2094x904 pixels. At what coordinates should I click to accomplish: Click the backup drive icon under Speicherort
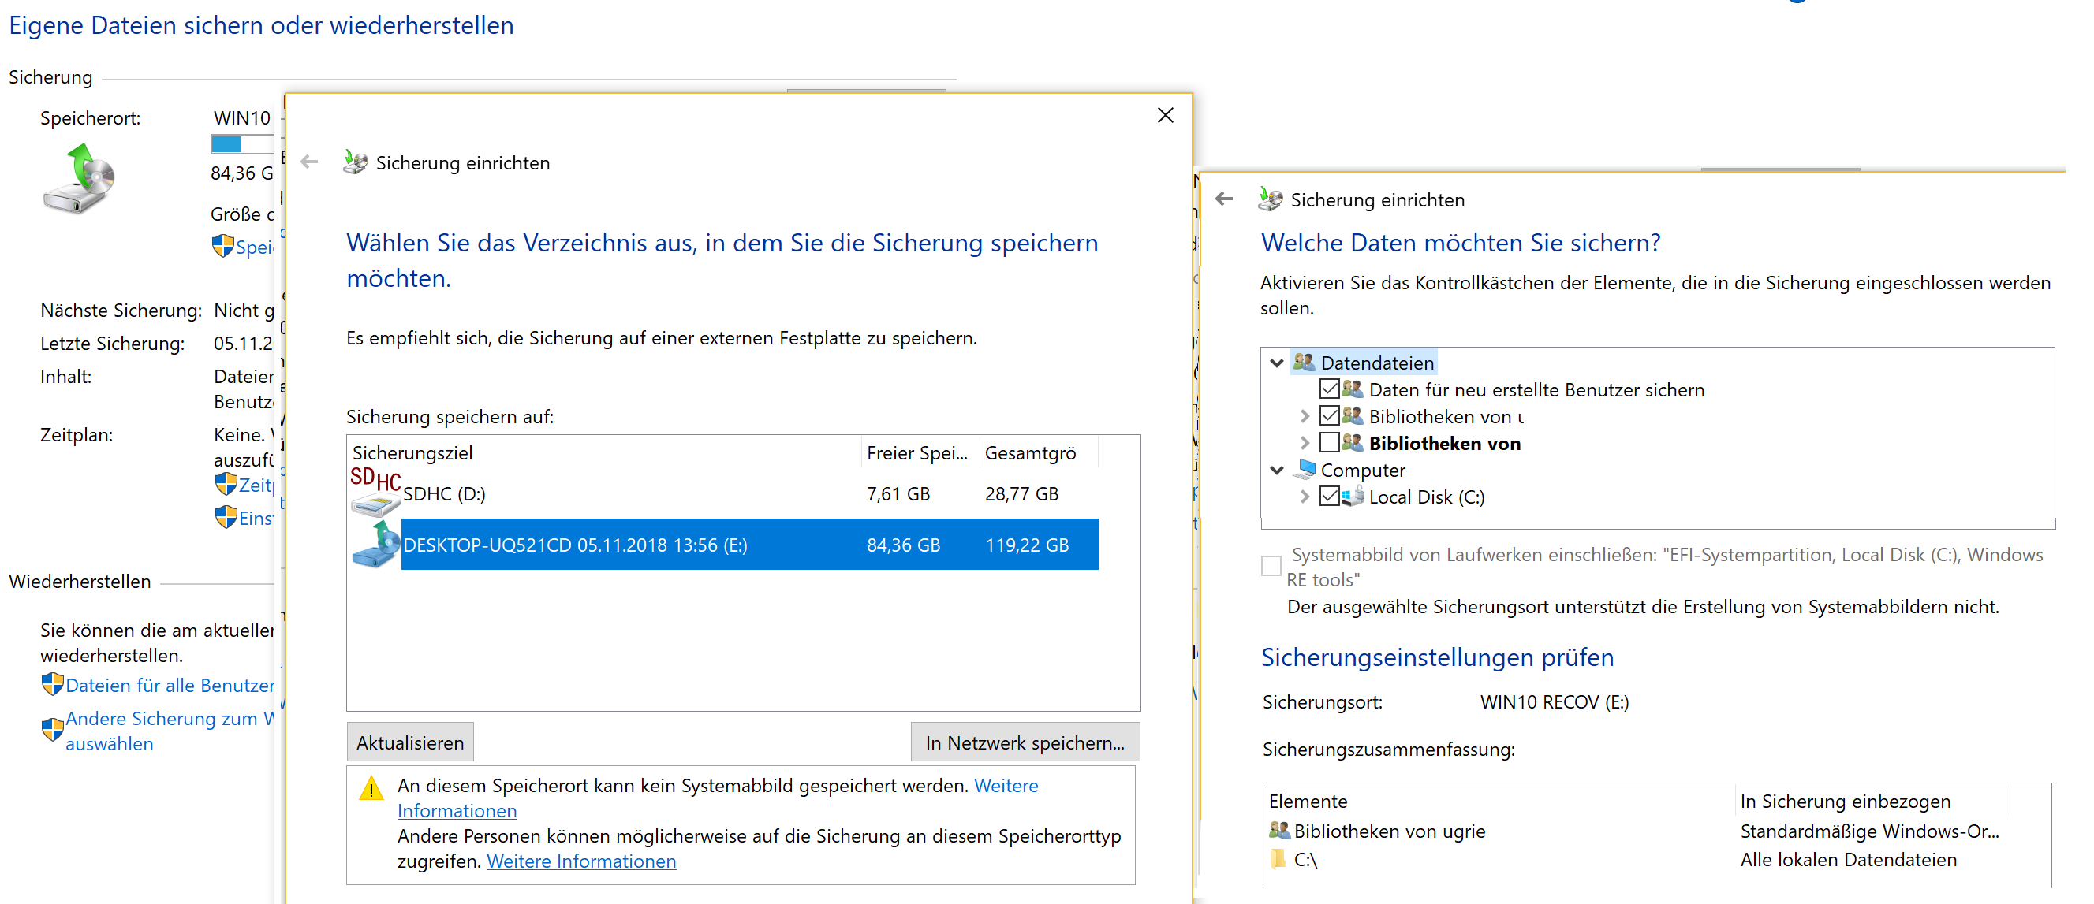click(79, 179)
